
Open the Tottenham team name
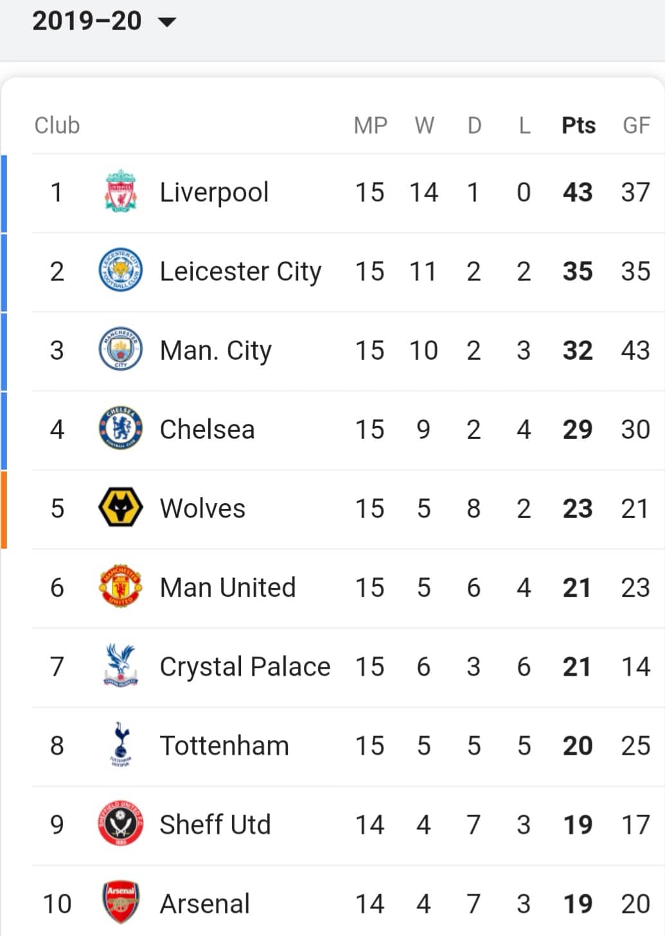click(x=224, y=746)
